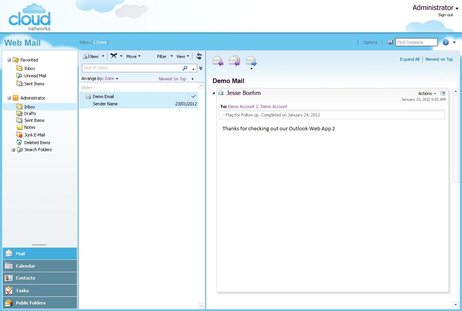Click the Deleted Items recycle icon
The width and height of the screenshot is (462, 311).
[19, 142]
